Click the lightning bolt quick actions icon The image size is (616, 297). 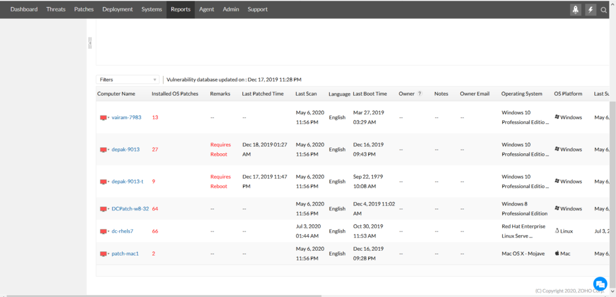click(x=590, y=10)
